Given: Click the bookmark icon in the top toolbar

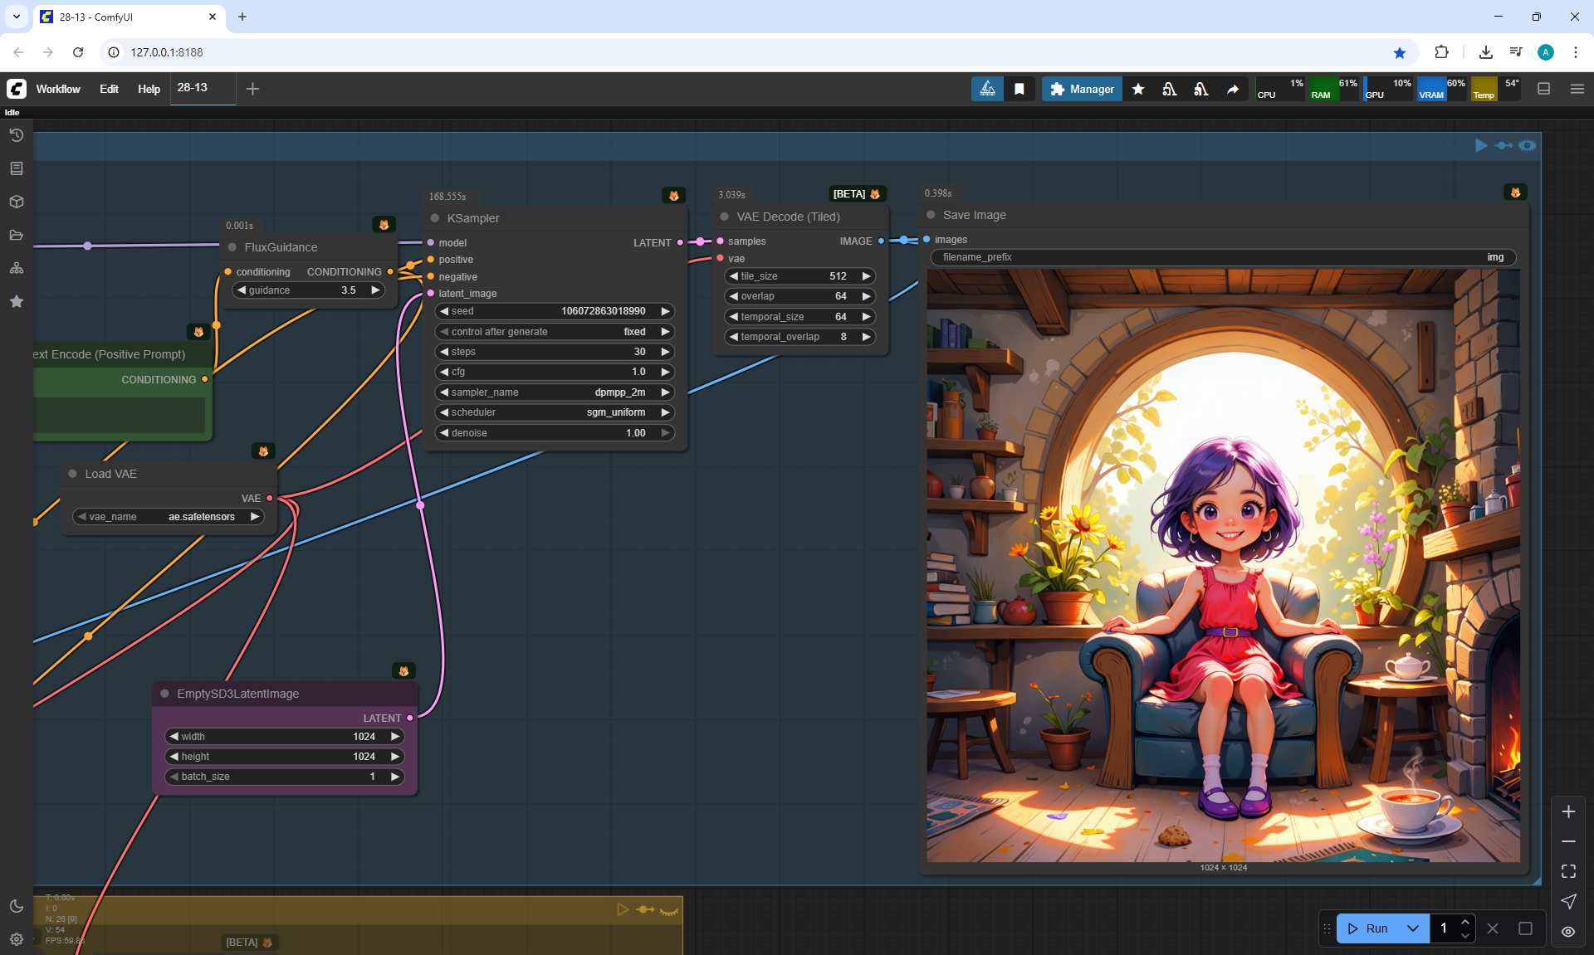Looking at the screenshot, I should [1019, 89].
